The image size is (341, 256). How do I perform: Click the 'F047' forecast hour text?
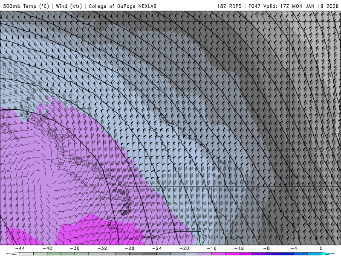(254, 6)
